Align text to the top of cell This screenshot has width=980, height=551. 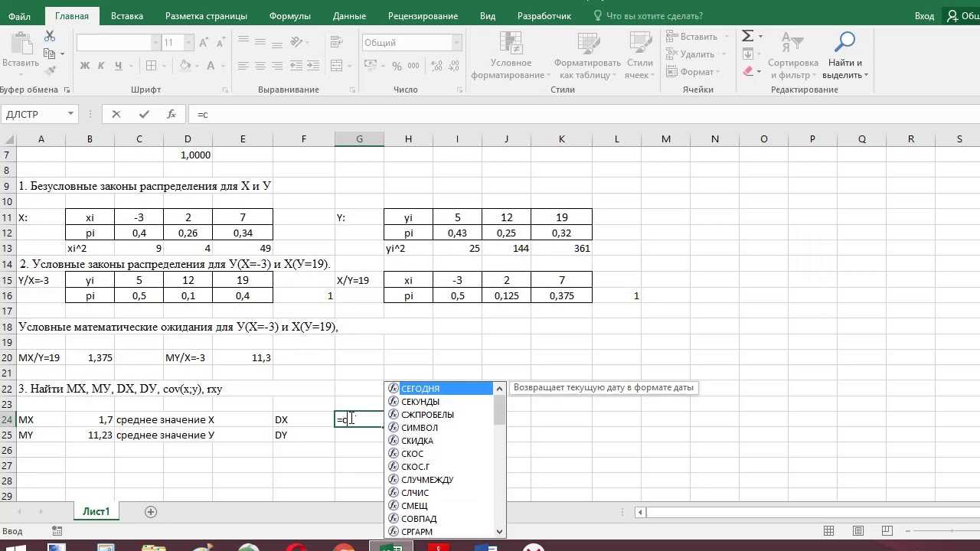243,40
